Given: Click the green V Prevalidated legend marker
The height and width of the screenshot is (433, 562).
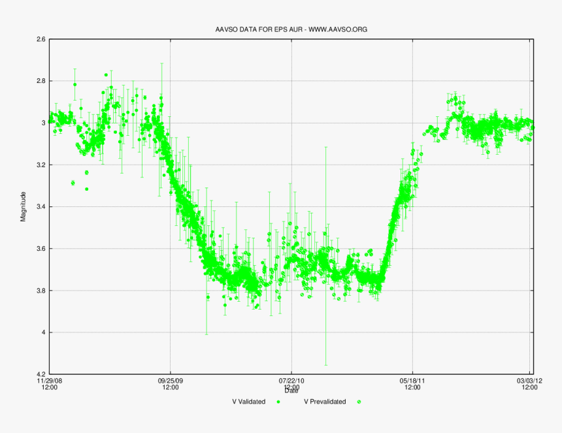Looking at the screenshot, I should pyautogui.click(x=357, y=402).
